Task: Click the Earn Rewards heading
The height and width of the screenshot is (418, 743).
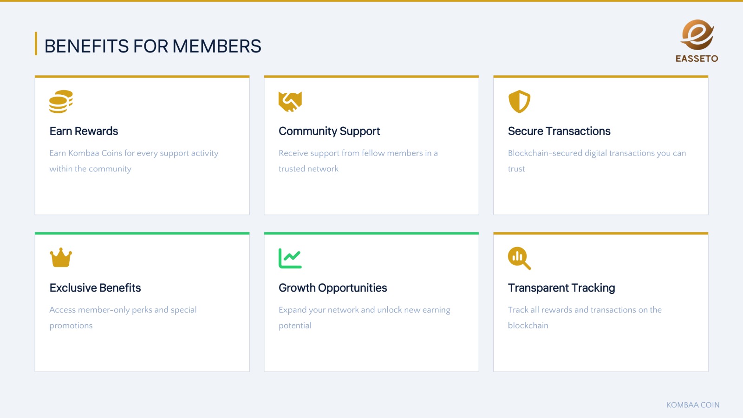Action: 84,131
